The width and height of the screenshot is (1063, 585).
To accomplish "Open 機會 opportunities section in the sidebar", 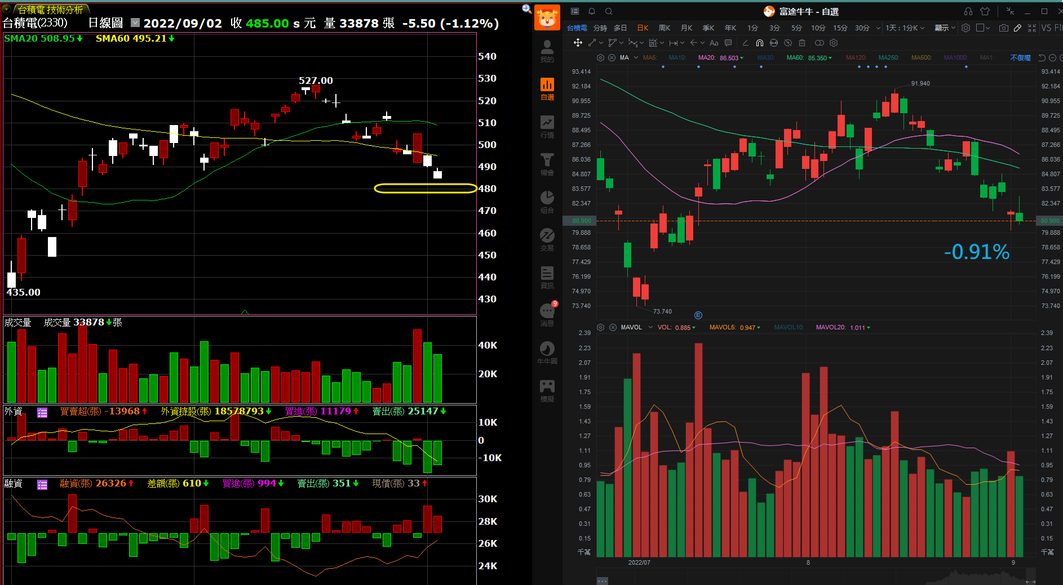I will [547, 164].
